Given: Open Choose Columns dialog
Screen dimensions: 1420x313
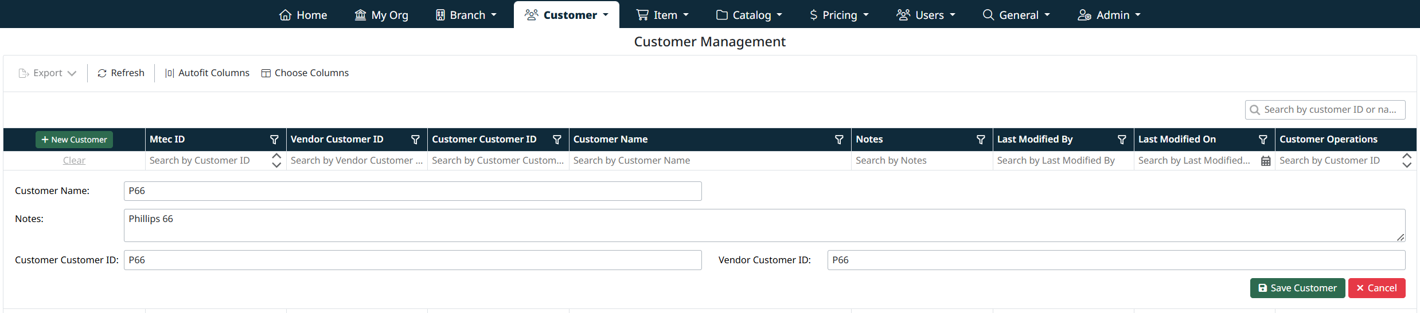Looking at the screenshot, I should (305, 73).
